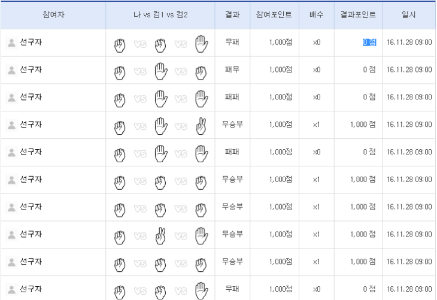Click 1,000 점 result points in 컴1 scissors row
Screen dimensions: 437x300
[x=363, y=234]
